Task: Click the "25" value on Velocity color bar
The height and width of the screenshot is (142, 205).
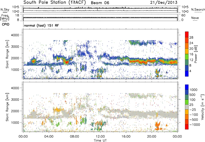Action: [x=191, y=105]
